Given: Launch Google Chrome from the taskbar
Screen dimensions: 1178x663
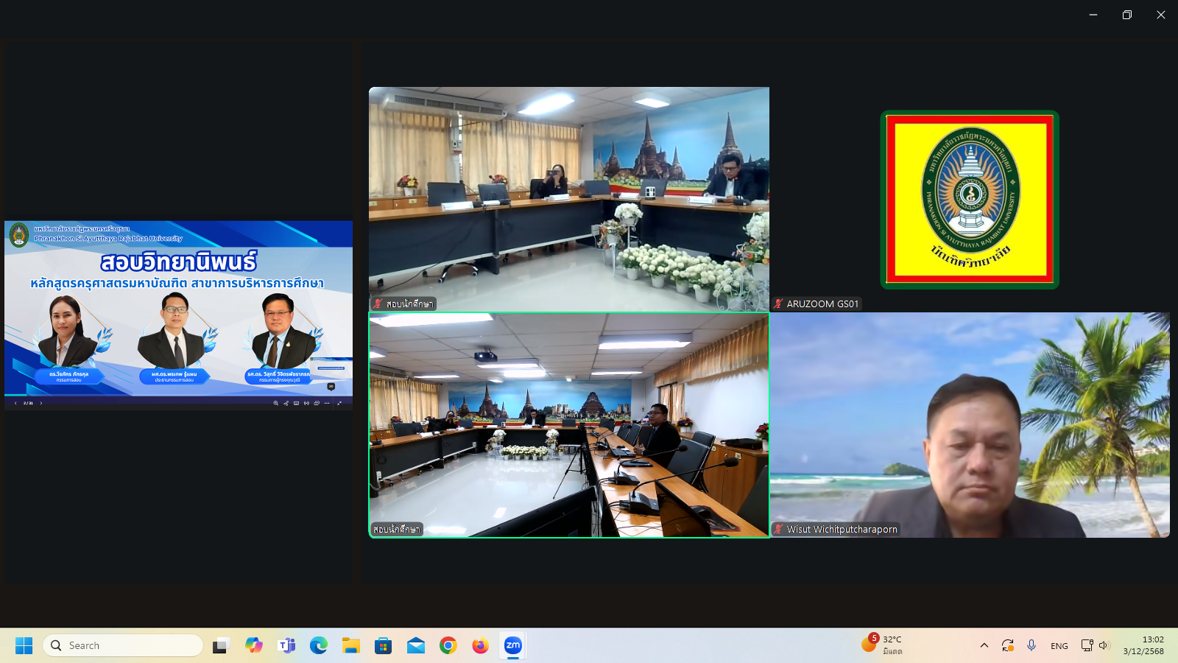Looking at the screenshot, I should 448,645.
